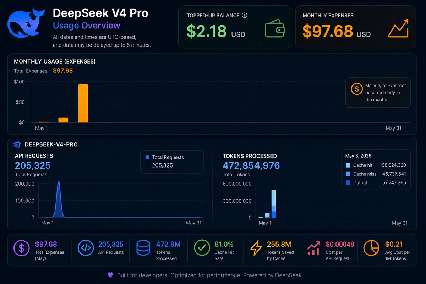Click the $97.68 monthly expenses header amount
Screen dimensions: 426x284
point(328,31)
